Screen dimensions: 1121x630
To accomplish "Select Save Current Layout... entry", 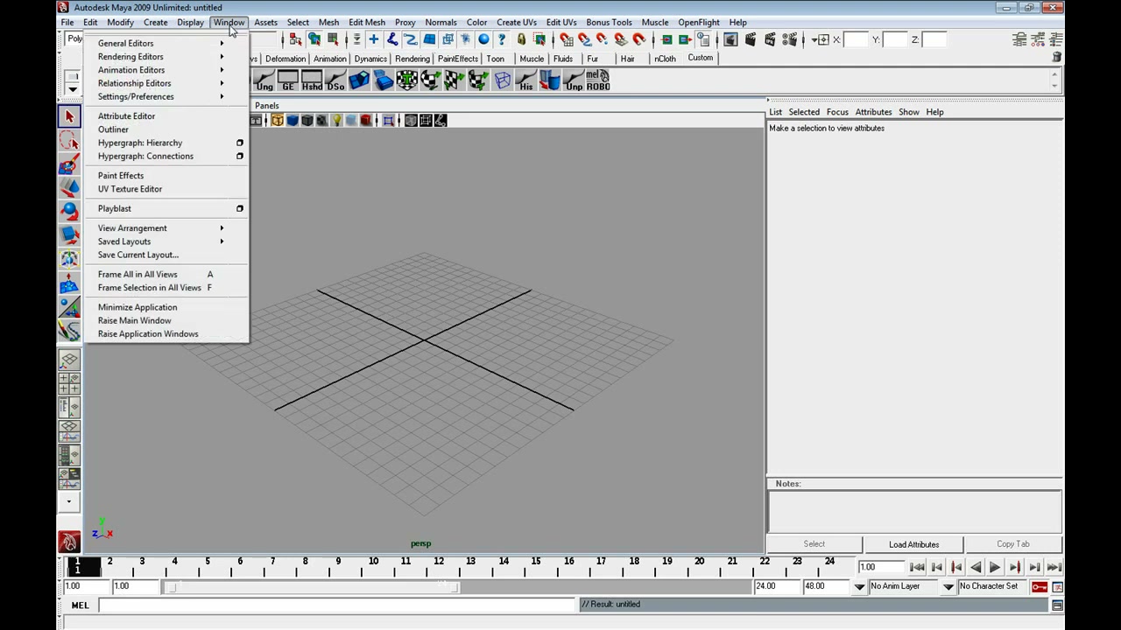I will click(137, 255).
